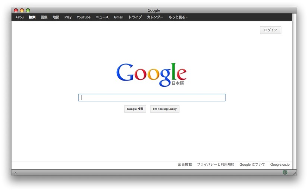Open ドライブ (Drive) in the navigation bar
308x191 pixels.
pyautogui.click(x=135, y=17)
